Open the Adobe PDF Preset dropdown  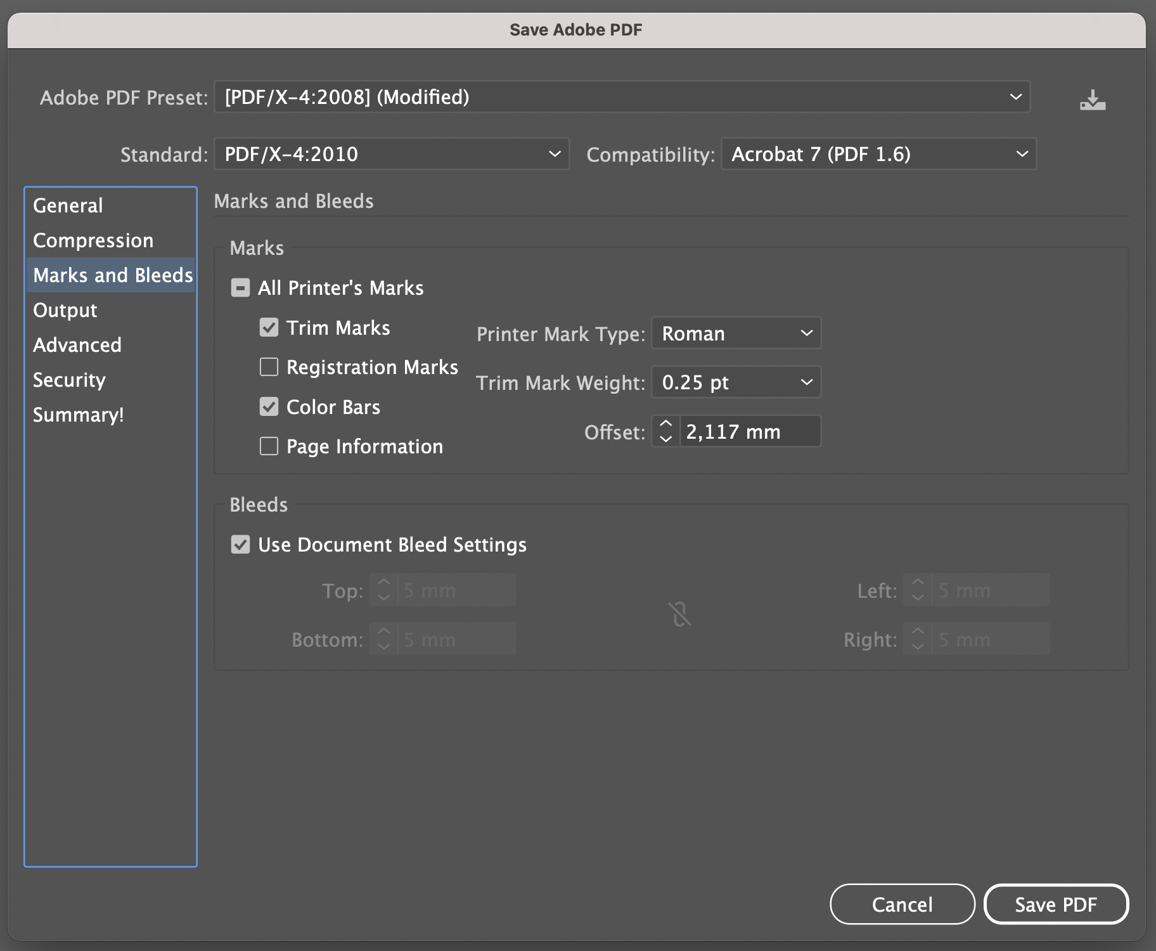pyautogui.click(x=622, y=97)
